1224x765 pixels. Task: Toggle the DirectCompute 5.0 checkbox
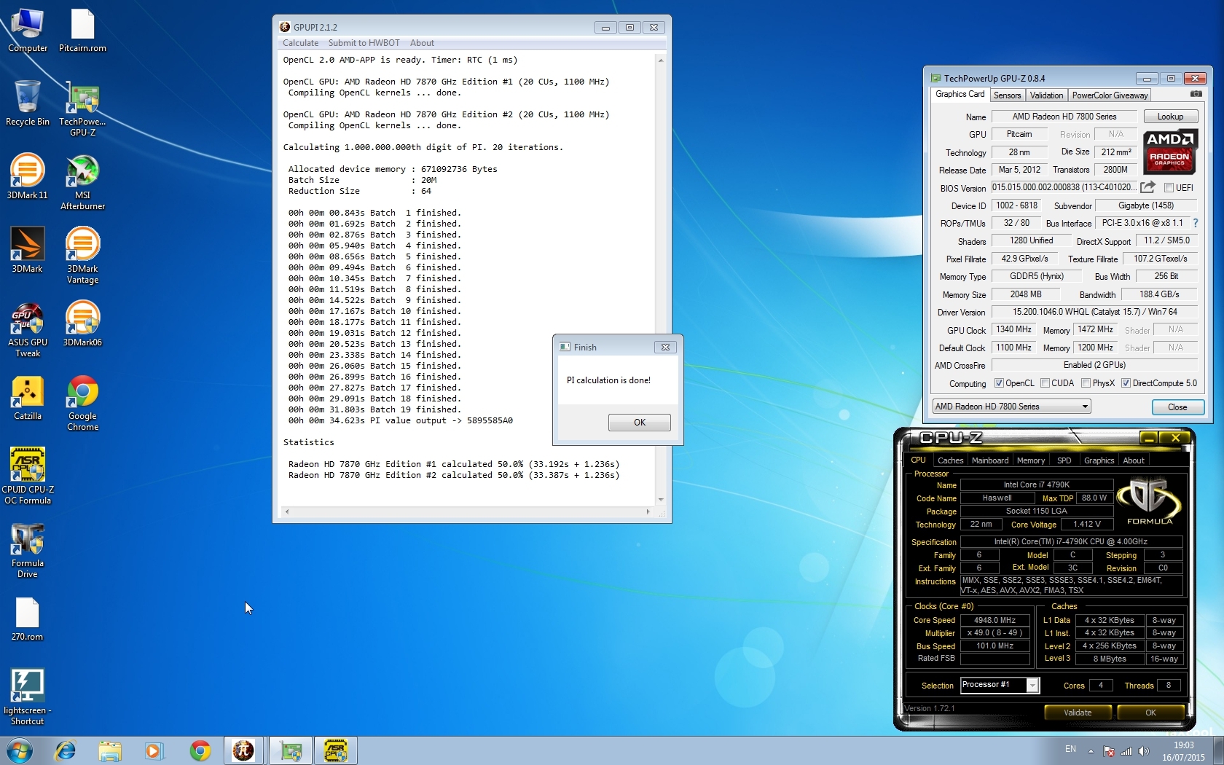pos(1126,383)
